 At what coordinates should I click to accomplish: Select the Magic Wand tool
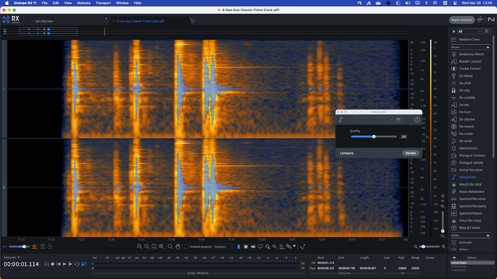coord(275,247)
